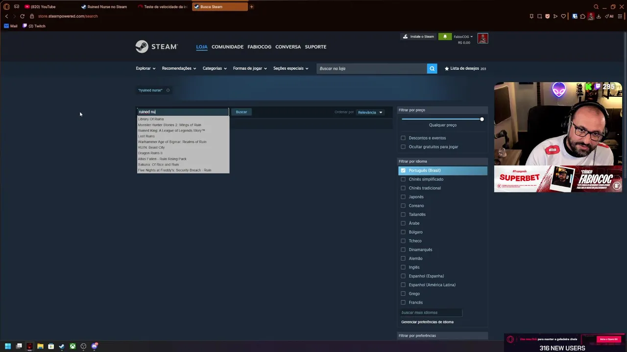Click the green notification bell icon
627x352 pixels.
[x=445, y=37]
